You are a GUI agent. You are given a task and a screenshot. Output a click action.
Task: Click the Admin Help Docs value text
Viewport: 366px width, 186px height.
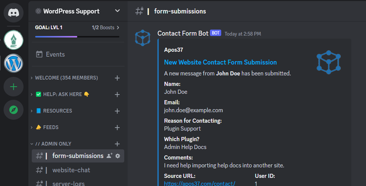[x=185, y=147]
